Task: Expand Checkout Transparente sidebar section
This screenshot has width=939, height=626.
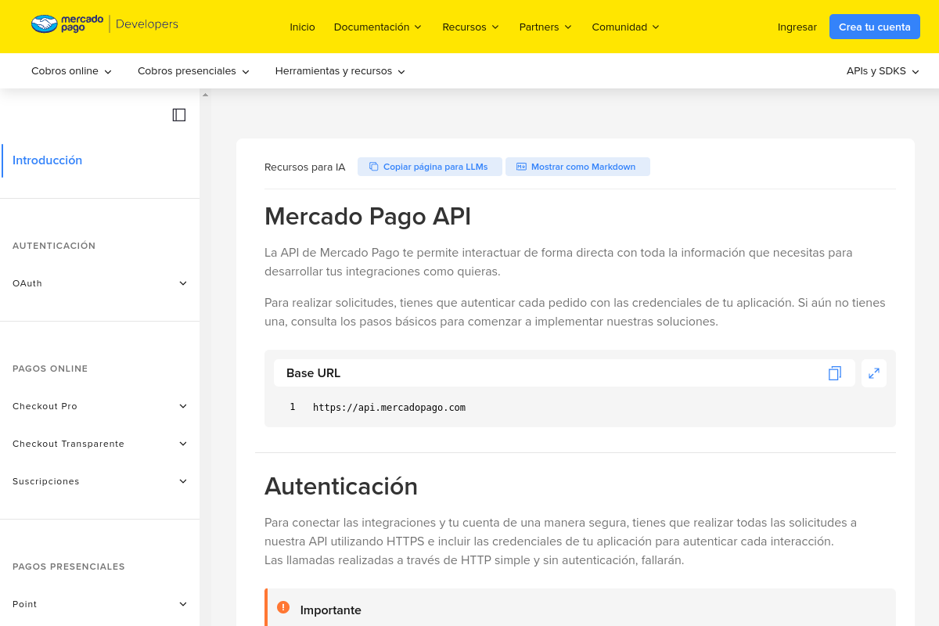Action: (100, 444)
